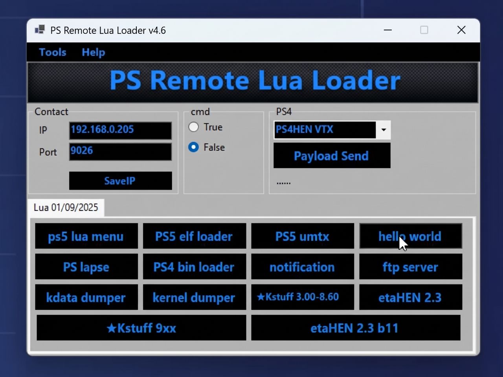Click the PS lapse button

[86, 267]
